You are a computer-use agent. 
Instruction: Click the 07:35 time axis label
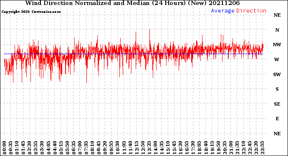click(86, 148)
